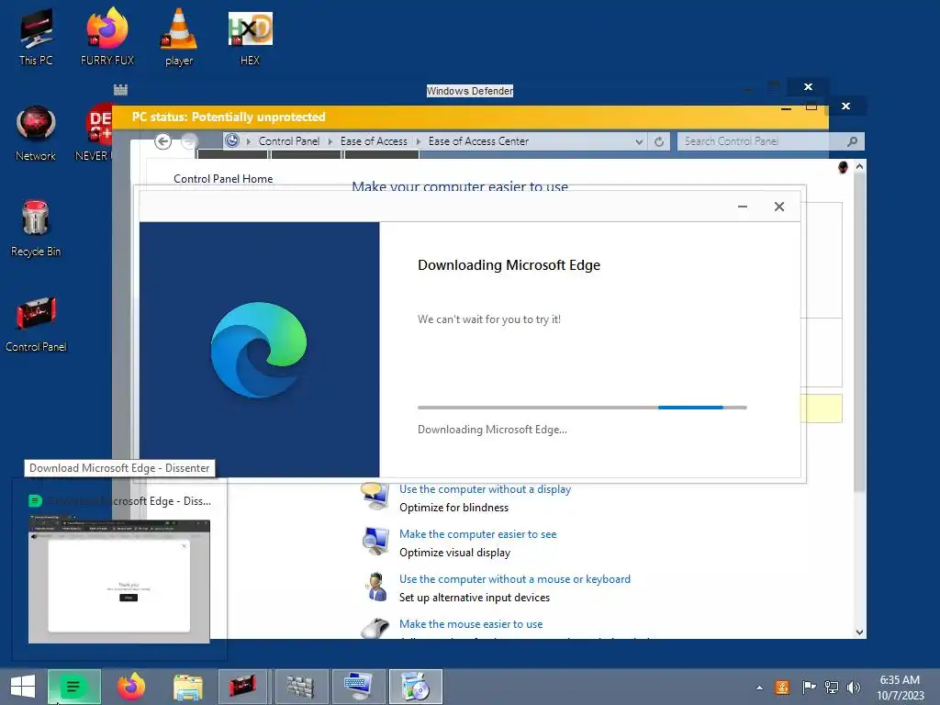940x705 pixels.
Task: Select the Ease of Access computer taskbar icon
Action: [x=358, y=687]
